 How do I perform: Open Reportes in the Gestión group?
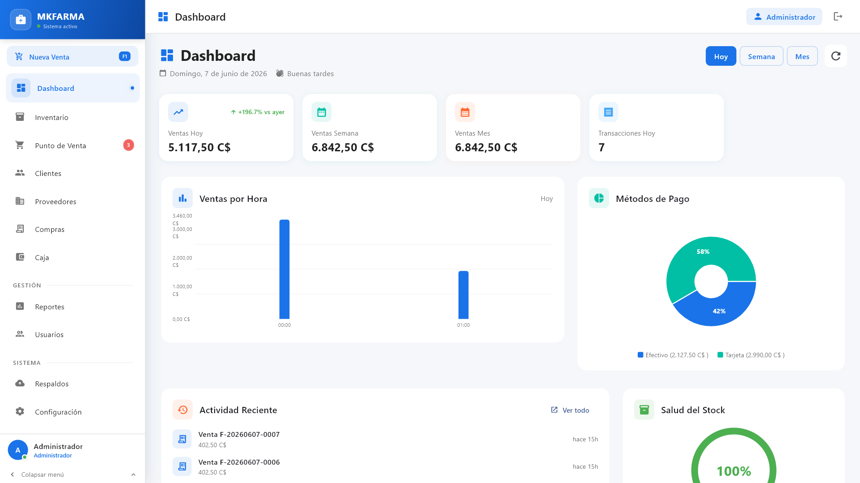tap(73, 307)
